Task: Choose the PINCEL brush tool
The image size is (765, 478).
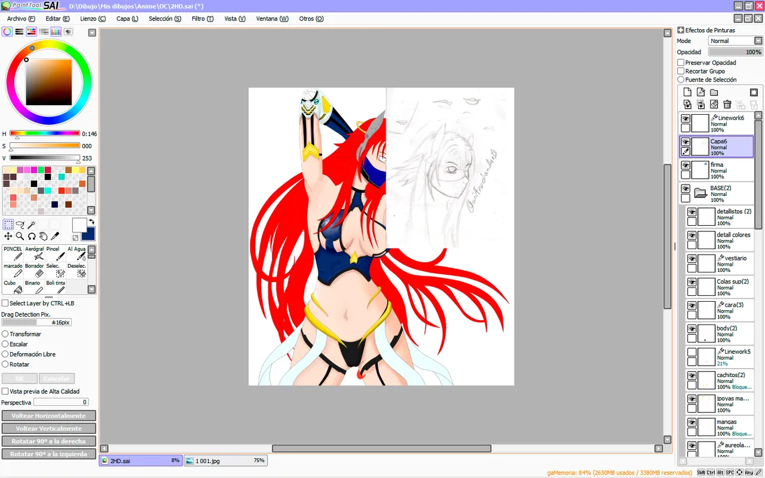Action: click(x=13, y=253)
